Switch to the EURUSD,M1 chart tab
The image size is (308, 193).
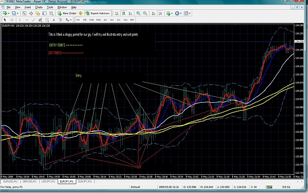point(10,181)
